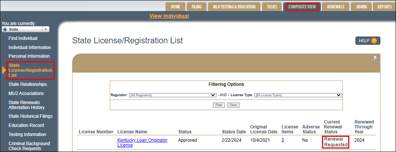Click the Clear button
This screenshot has width=396, height=152.
233,105
